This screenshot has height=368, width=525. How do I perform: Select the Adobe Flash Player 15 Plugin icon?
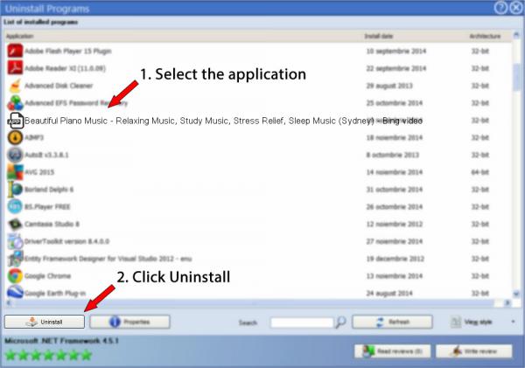(x=15, y=51)
